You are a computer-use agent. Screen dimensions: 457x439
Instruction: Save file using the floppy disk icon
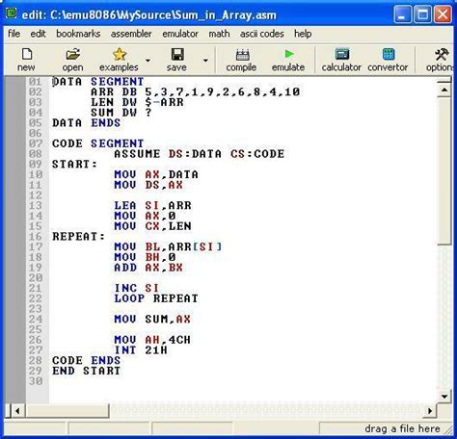coord(177,55)
